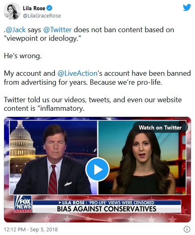This screenshot has height=235, width=195.
Task: Click the Fox News channel logo
Action: click(23, 204)
